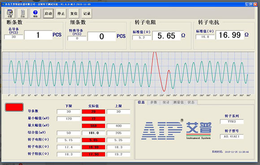Click the red fail status indicator
260x165 pixels.
coord(14,107)
